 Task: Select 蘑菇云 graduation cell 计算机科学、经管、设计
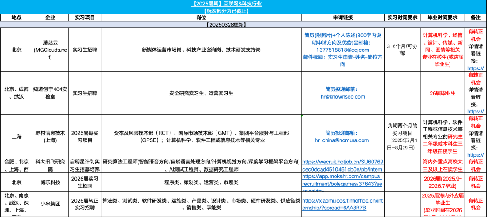click(x=443, y=50)
